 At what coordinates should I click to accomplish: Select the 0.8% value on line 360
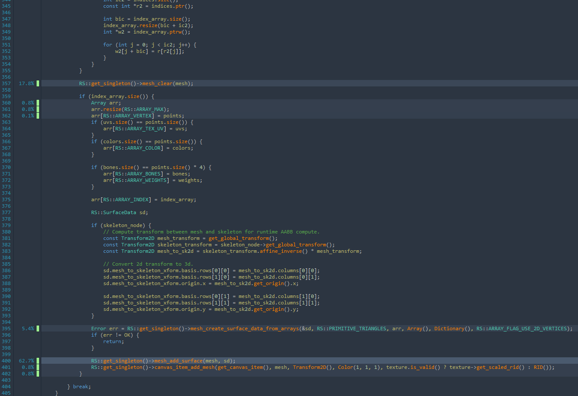click(x=28, y=103)
